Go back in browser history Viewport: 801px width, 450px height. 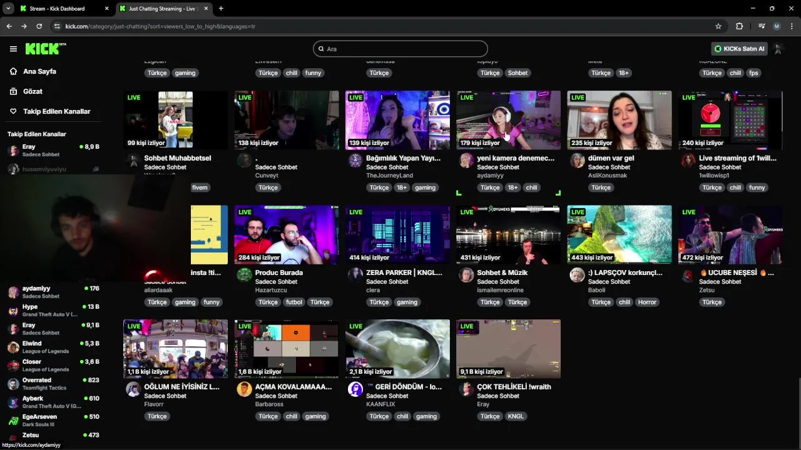click(9, 26)
